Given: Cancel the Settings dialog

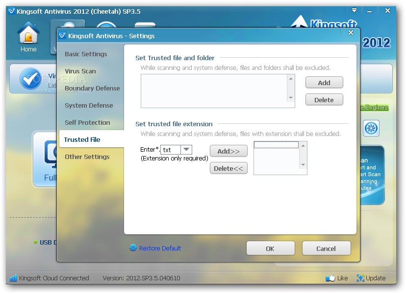Looking at the screenshot, I should 326,249.
